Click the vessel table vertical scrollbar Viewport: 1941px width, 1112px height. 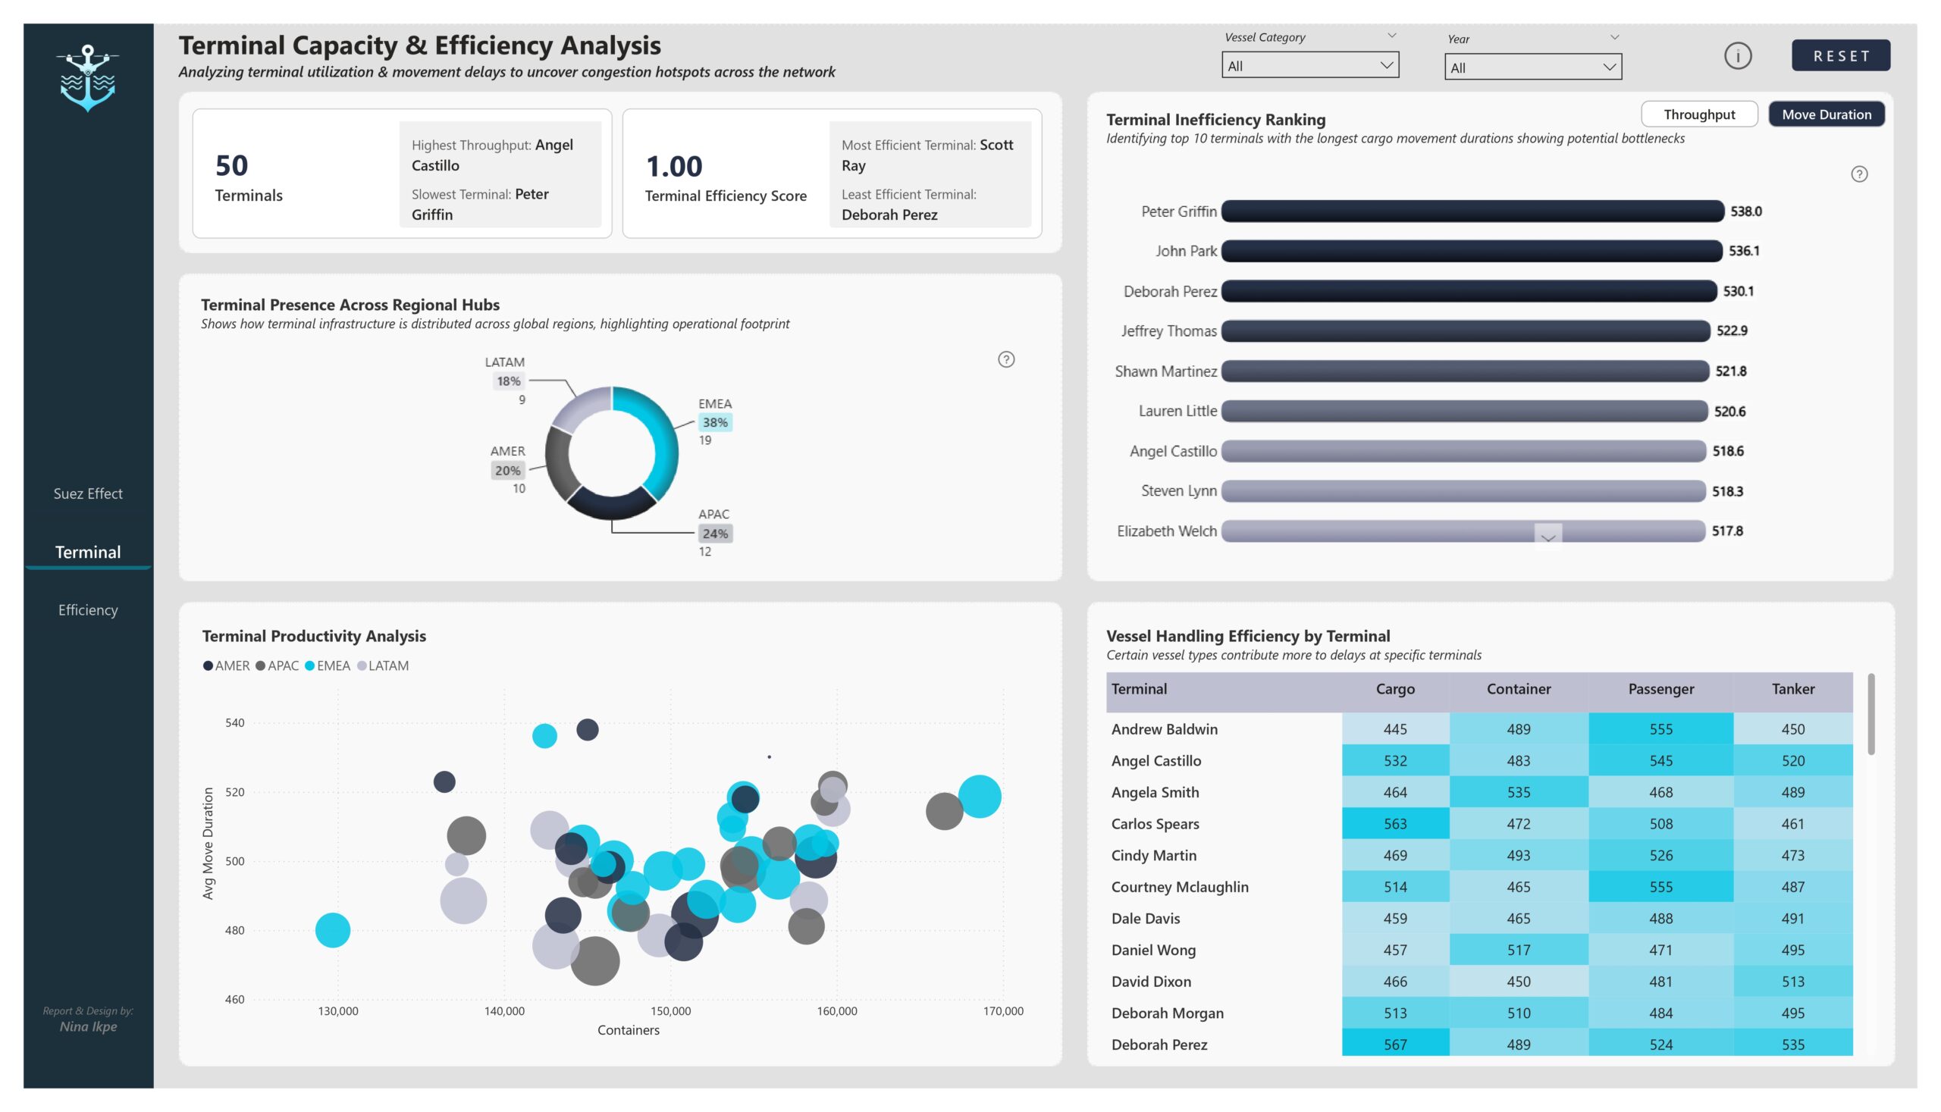(1870, 716)
